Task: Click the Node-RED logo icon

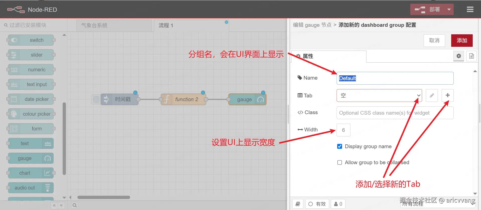Action: coord(16,10)
